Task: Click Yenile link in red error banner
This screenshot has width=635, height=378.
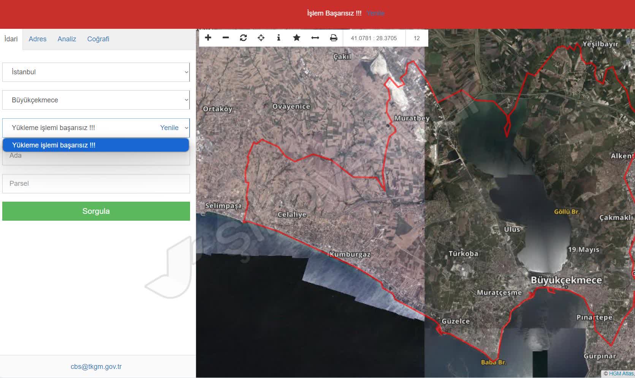Action: (x=375, y=13)
